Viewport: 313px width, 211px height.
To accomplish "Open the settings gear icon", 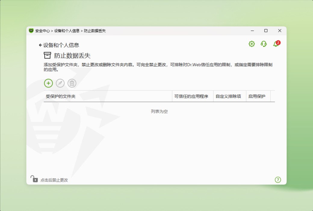I will click(251, 44).
